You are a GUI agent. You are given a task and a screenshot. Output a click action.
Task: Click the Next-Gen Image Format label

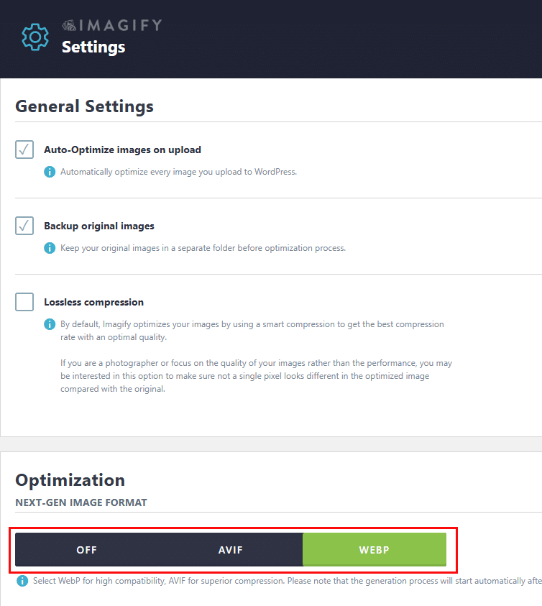pos(81,502)
